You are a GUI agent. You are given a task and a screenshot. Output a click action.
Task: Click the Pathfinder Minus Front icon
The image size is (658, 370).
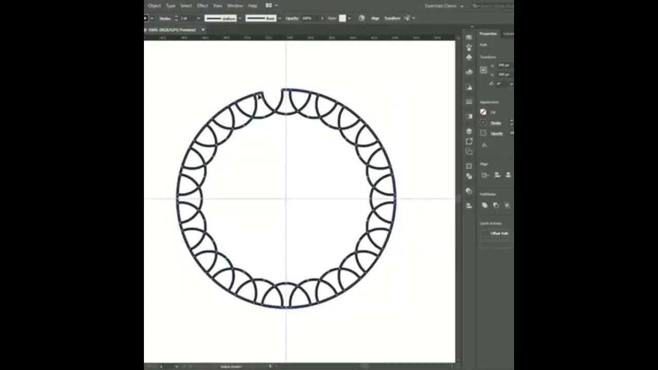coord(496,206)
